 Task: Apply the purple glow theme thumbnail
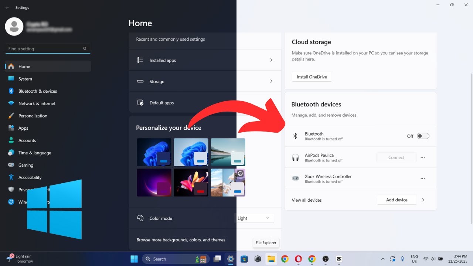point(154,183)
